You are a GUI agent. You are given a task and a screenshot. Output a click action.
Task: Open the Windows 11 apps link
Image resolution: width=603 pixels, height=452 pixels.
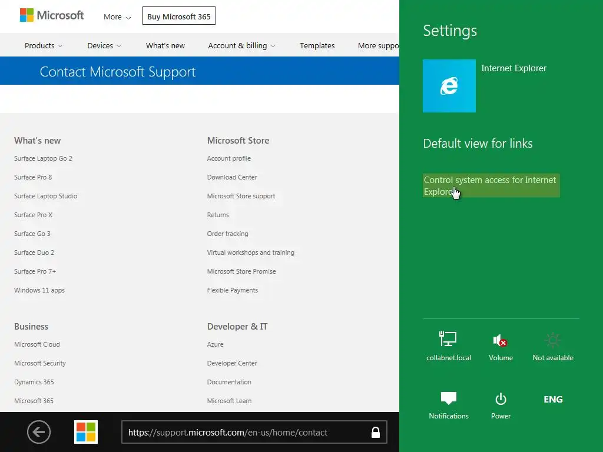pyautogui.click(x=39, y=290)
